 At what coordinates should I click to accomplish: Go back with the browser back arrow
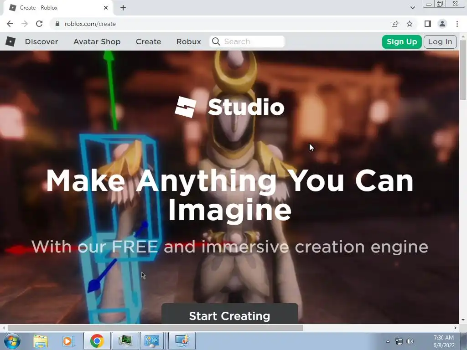10,24
